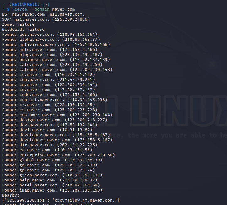Click the fierce --domain naver.com command
This screenshot has width=227, height=205.
click(43, 9)
